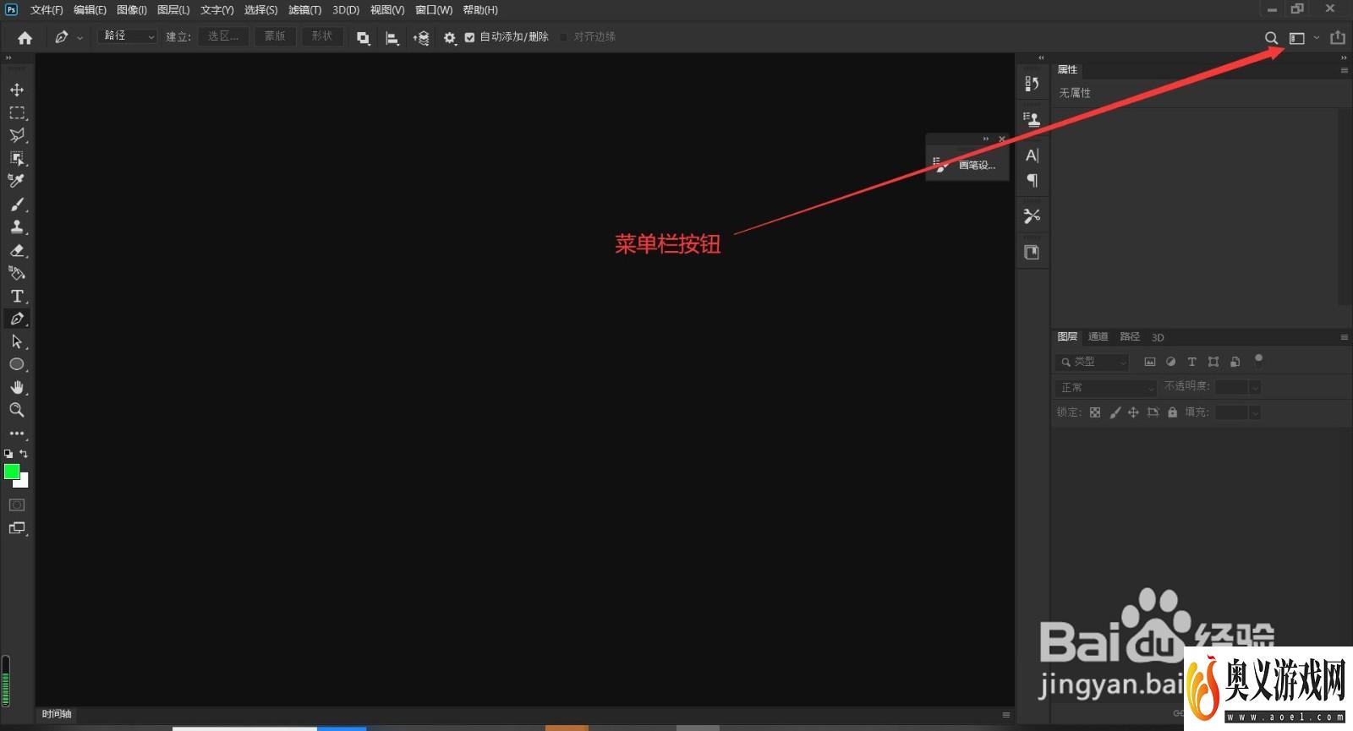Open tool preset picker arrow beside pen
This screenshot has height=731, width=1353.
[79, 38]
